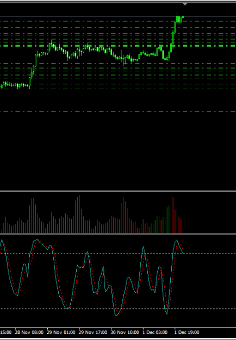
Task: Click the "1 Dec 03:00" time axis label
Action: click(155, 332)
